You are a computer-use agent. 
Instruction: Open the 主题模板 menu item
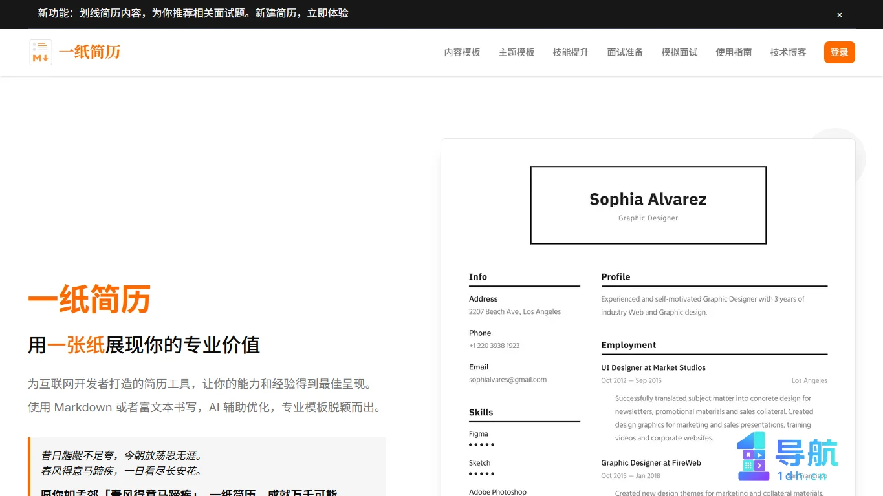pos(516,52)
